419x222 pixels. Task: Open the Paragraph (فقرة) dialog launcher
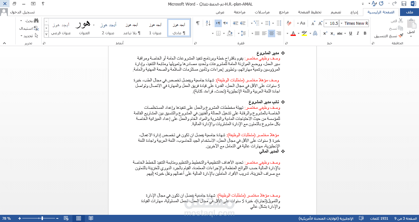pyautogui.click(x=196, y=43)
